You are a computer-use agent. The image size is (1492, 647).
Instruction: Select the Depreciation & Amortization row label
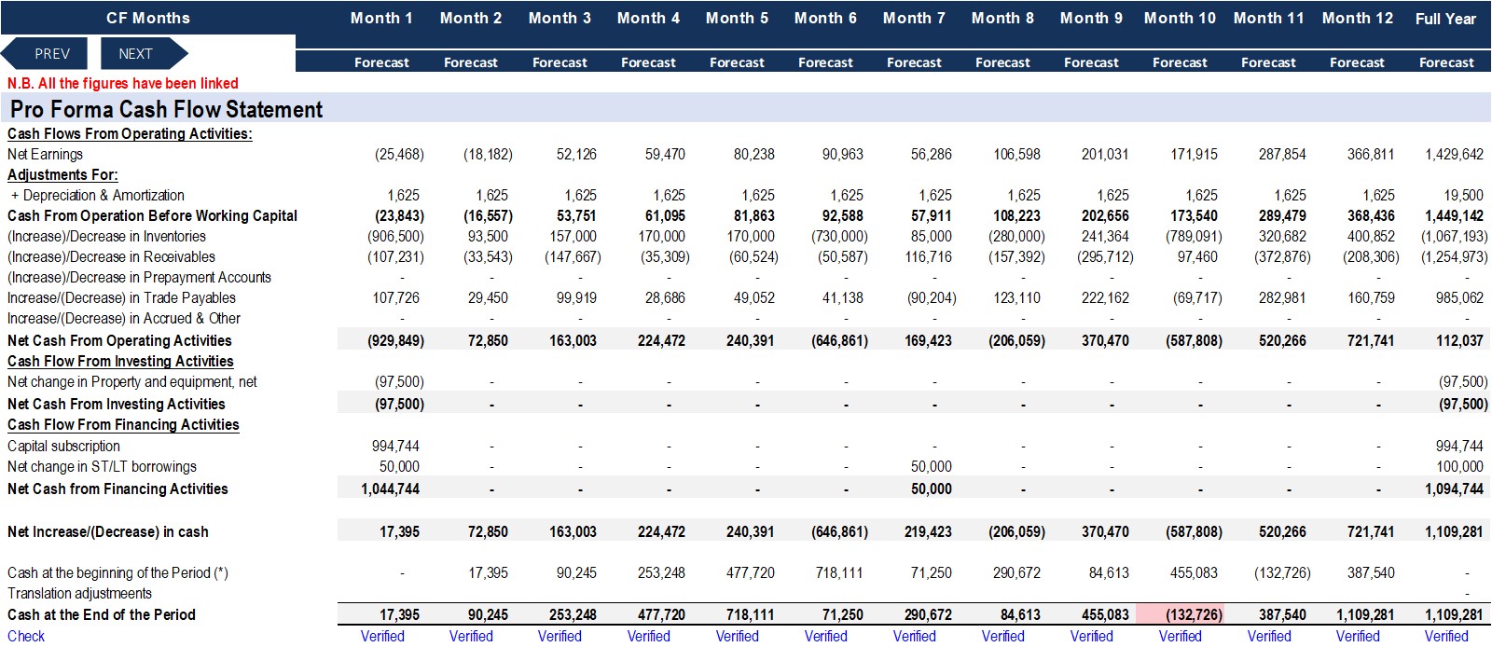click(x=97, y=195)
